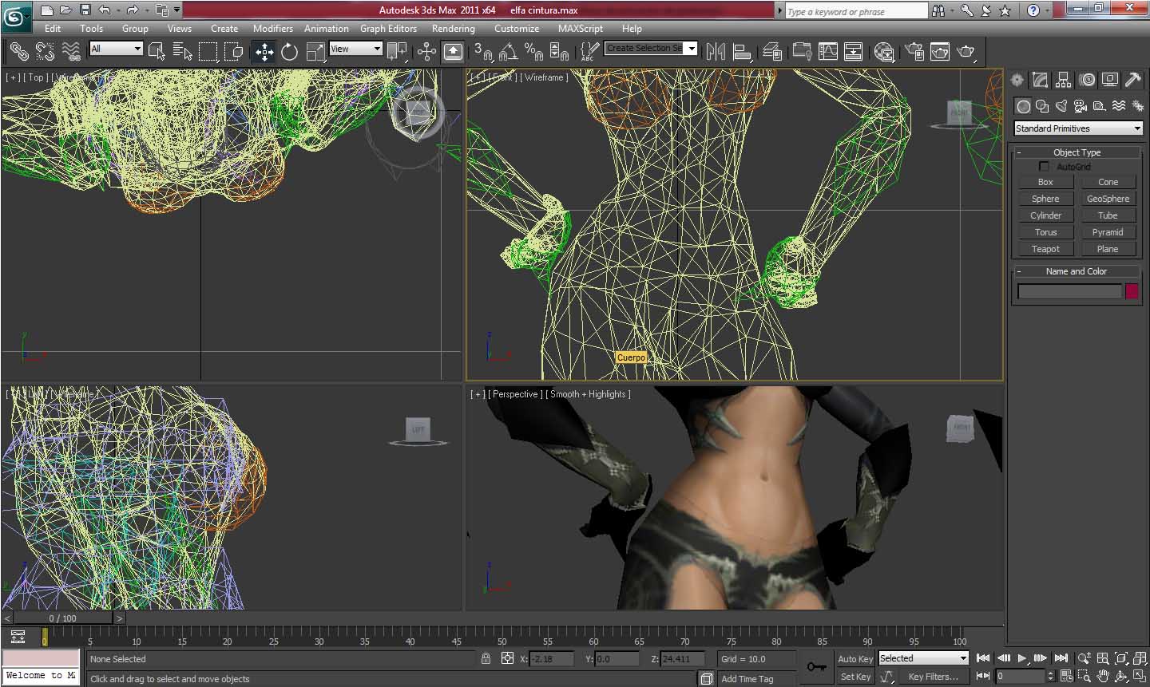Enable the AutoGrid checkbox
This screenshot has height=687, width=1150.
[1044, 167]
